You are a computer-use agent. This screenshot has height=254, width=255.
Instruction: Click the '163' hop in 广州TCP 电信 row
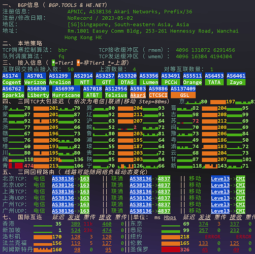tap(85, 204)
